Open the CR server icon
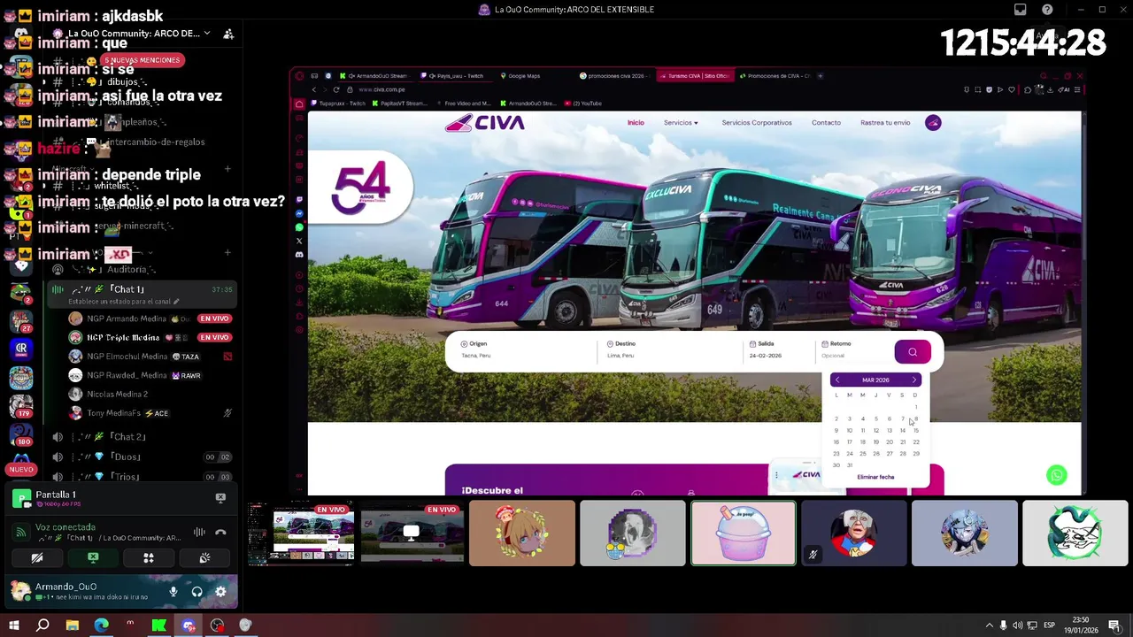This screenshot has width=1133, height=637. [x=21, y=349]
